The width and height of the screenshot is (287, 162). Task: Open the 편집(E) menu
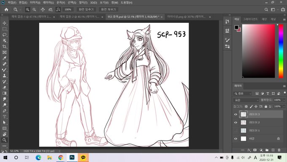click(x=23, y=3)
